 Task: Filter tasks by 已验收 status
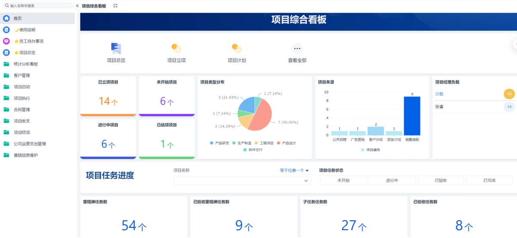point(441,180)
